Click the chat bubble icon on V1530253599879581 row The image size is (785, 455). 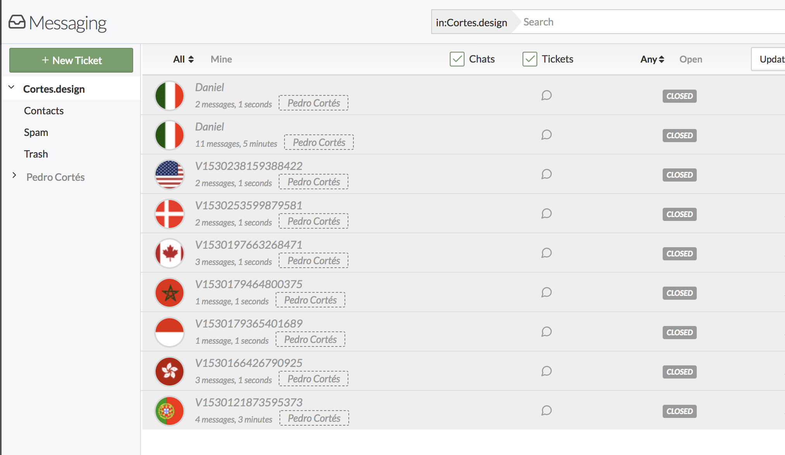pyautogui.click(x=546, y=214)
